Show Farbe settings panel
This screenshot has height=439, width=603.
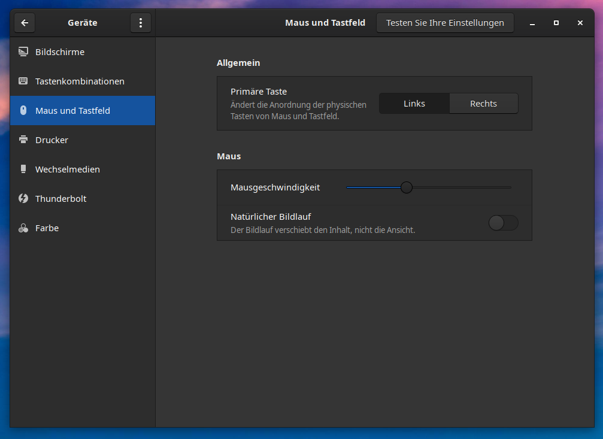83,228
